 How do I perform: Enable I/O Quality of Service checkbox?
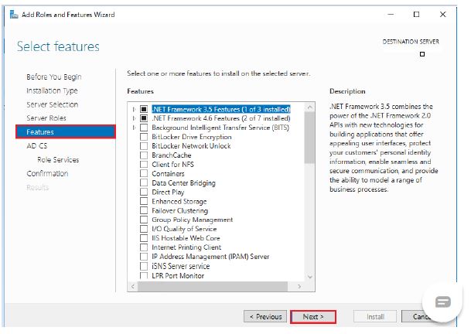pyautogui.click(x=144, y=229)
